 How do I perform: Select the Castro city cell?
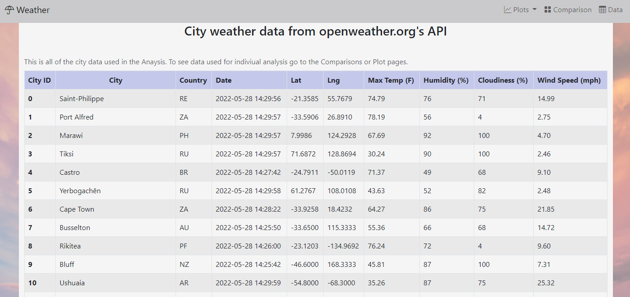click(x=116, y=172)
